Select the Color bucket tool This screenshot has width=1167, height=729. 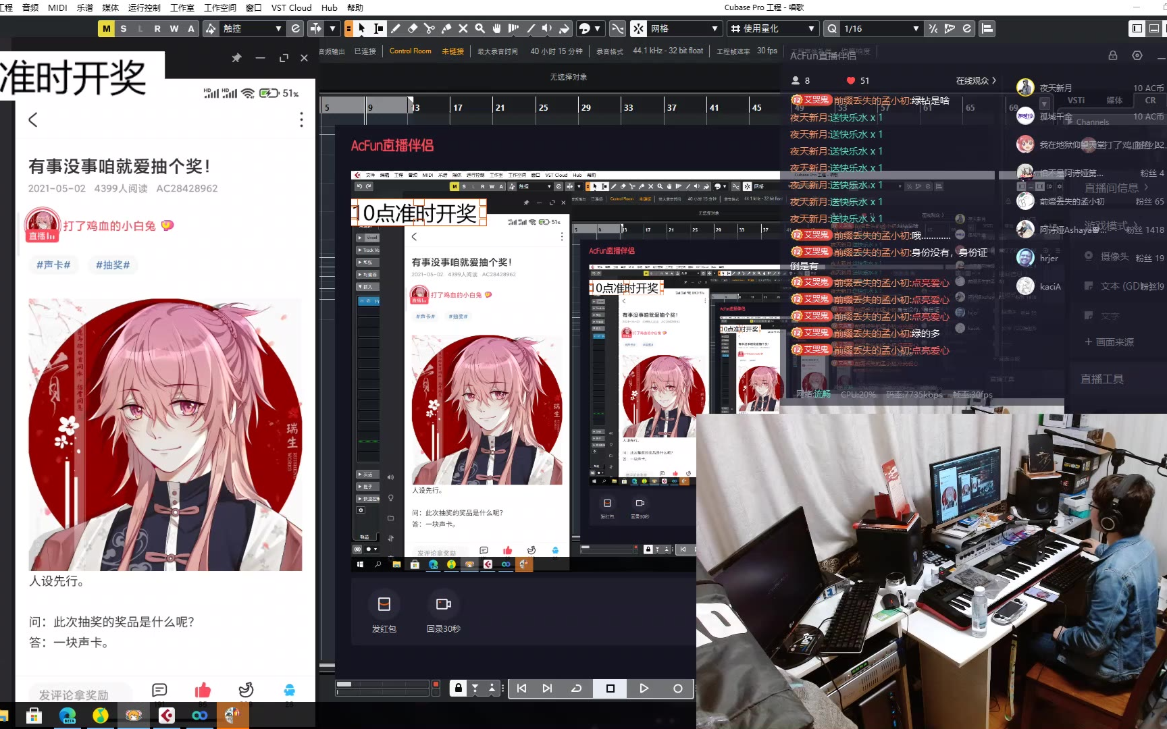point(565,28)
